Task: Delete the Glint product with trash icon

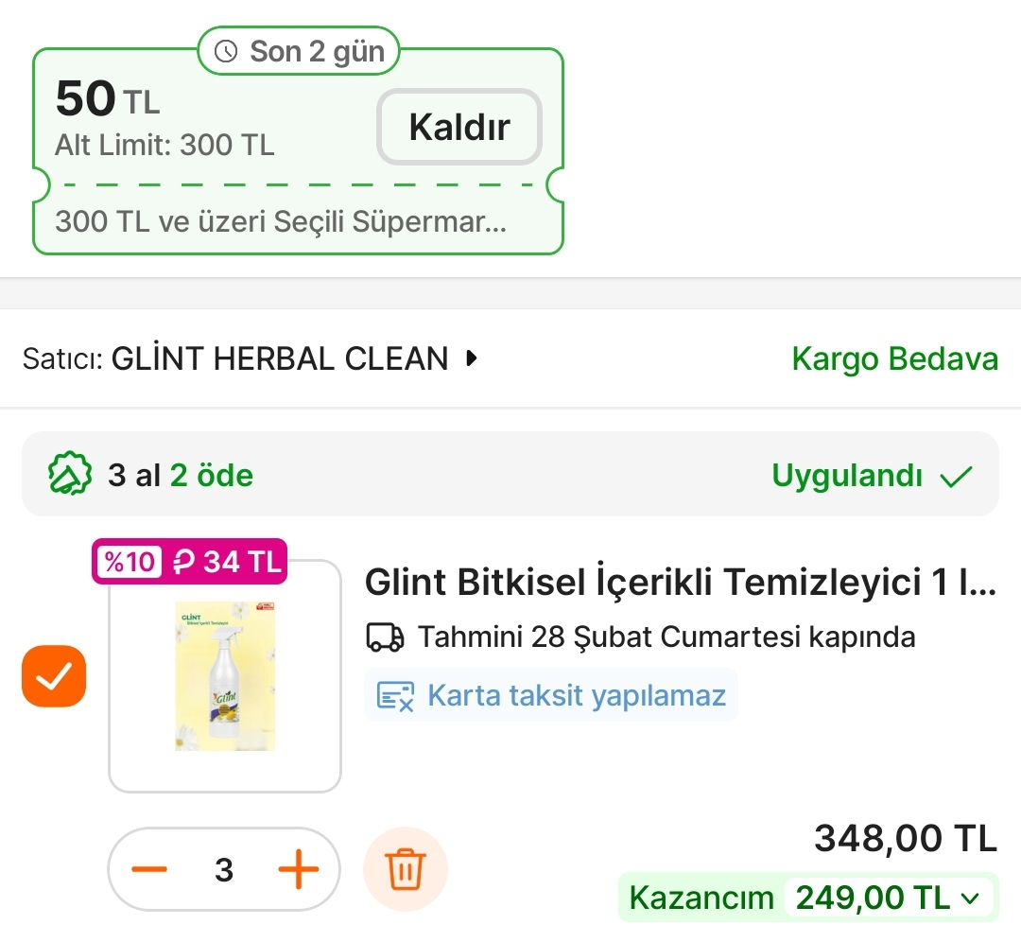Action: pos(406,869)
